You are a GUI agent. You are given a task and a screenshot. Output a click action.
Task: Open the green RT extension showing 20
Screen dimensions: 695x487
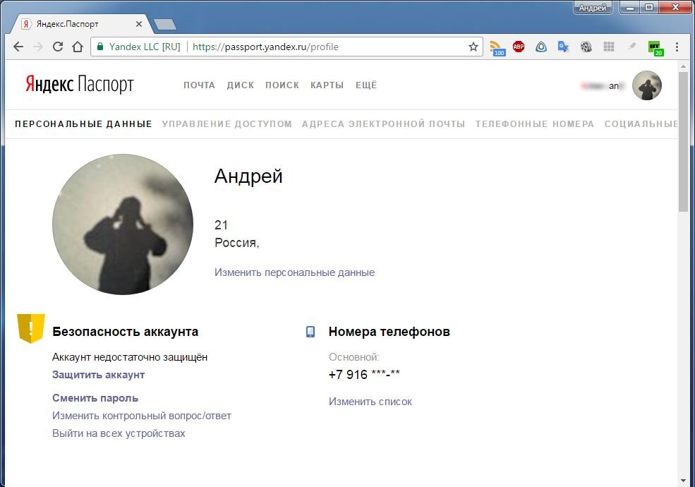point(655,48)
